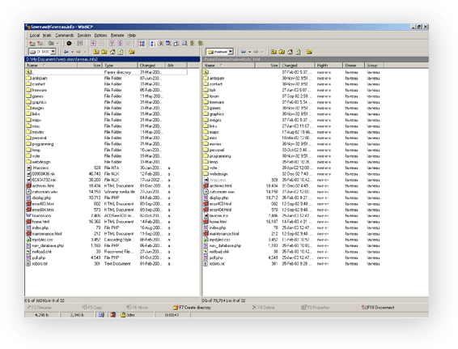Click the remote panel forward arrow

(256, 52)
